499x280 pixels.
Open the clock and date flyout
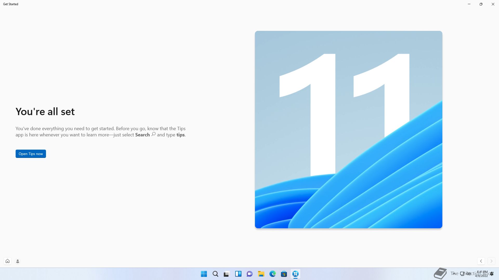[x=482, y=274]
